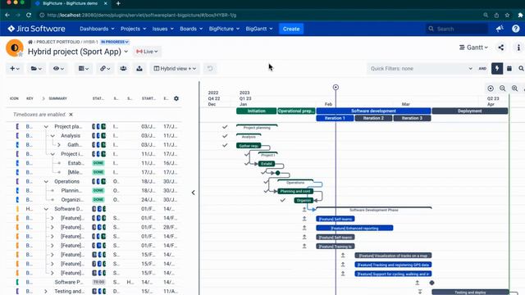The height and width of the screenshot is (295, 525).
Task: Click the Iteration 2 timebox
Action: coord(373,118)
